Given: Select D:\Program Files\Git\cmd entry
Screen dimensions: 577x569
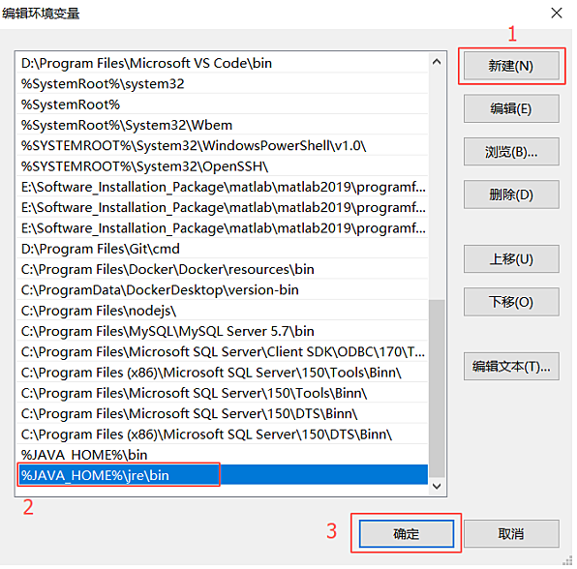Looking at the screenshot, I should point(222,249).
